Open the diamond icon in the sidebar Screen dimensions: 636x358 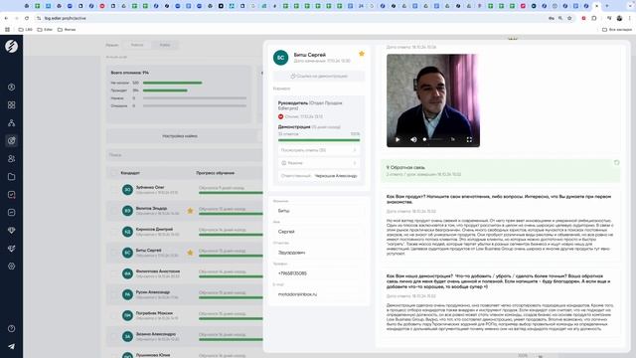click(x=11, y=230)
